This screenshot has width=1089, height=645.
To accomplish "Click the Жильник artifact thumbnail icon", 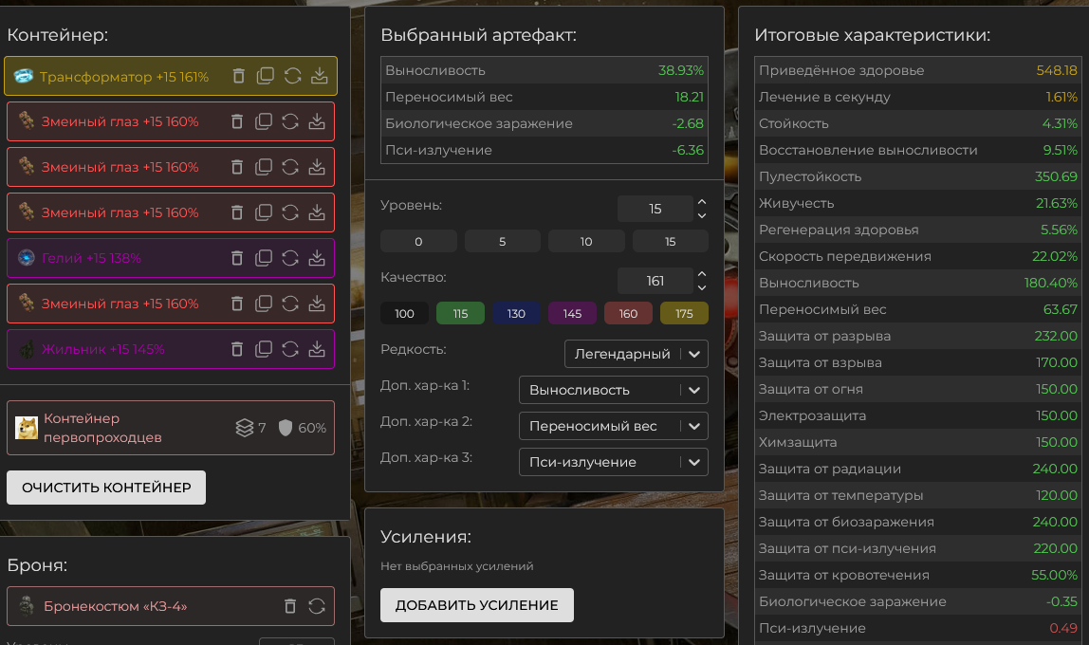I will (27, 348).
